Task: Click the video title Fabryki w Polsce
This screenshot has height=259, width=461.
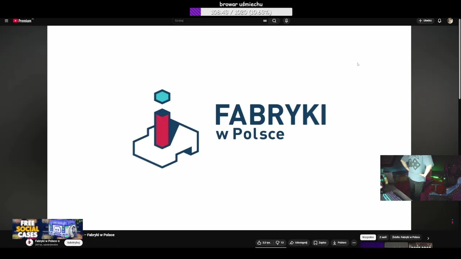Action: tap(99, 235)
